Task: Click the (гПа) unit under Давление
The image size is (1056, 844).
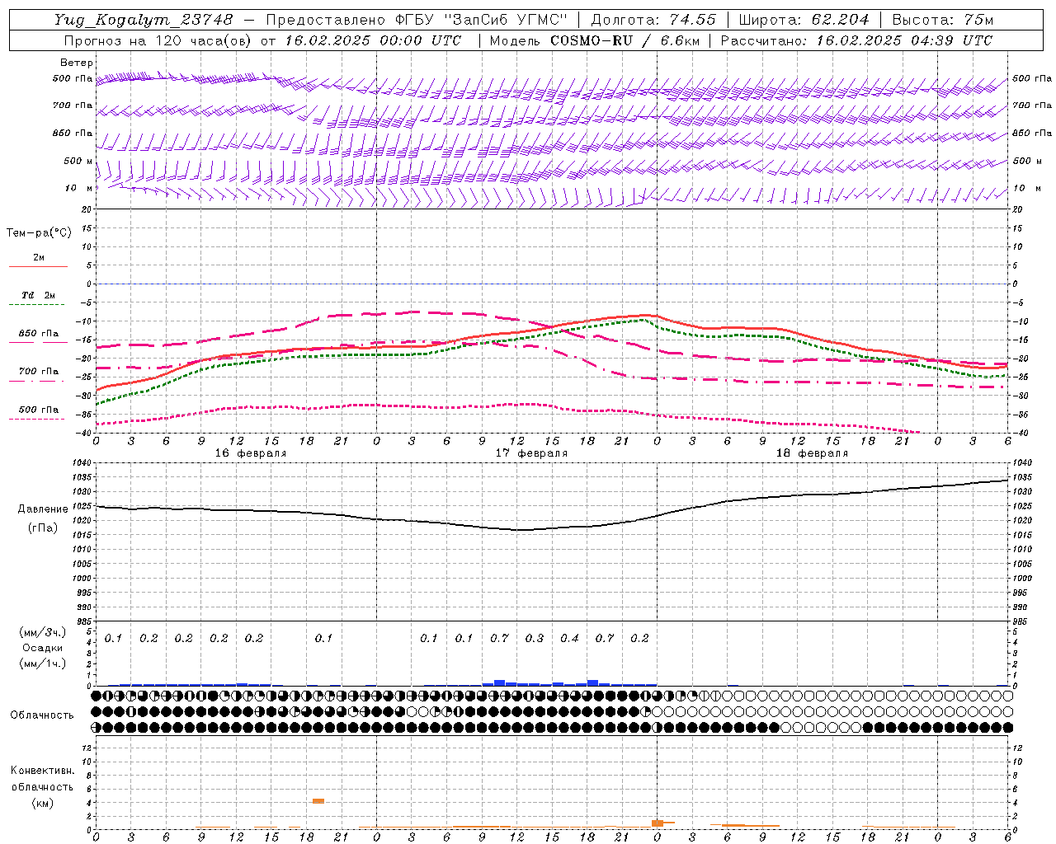Action: (43, 527)
